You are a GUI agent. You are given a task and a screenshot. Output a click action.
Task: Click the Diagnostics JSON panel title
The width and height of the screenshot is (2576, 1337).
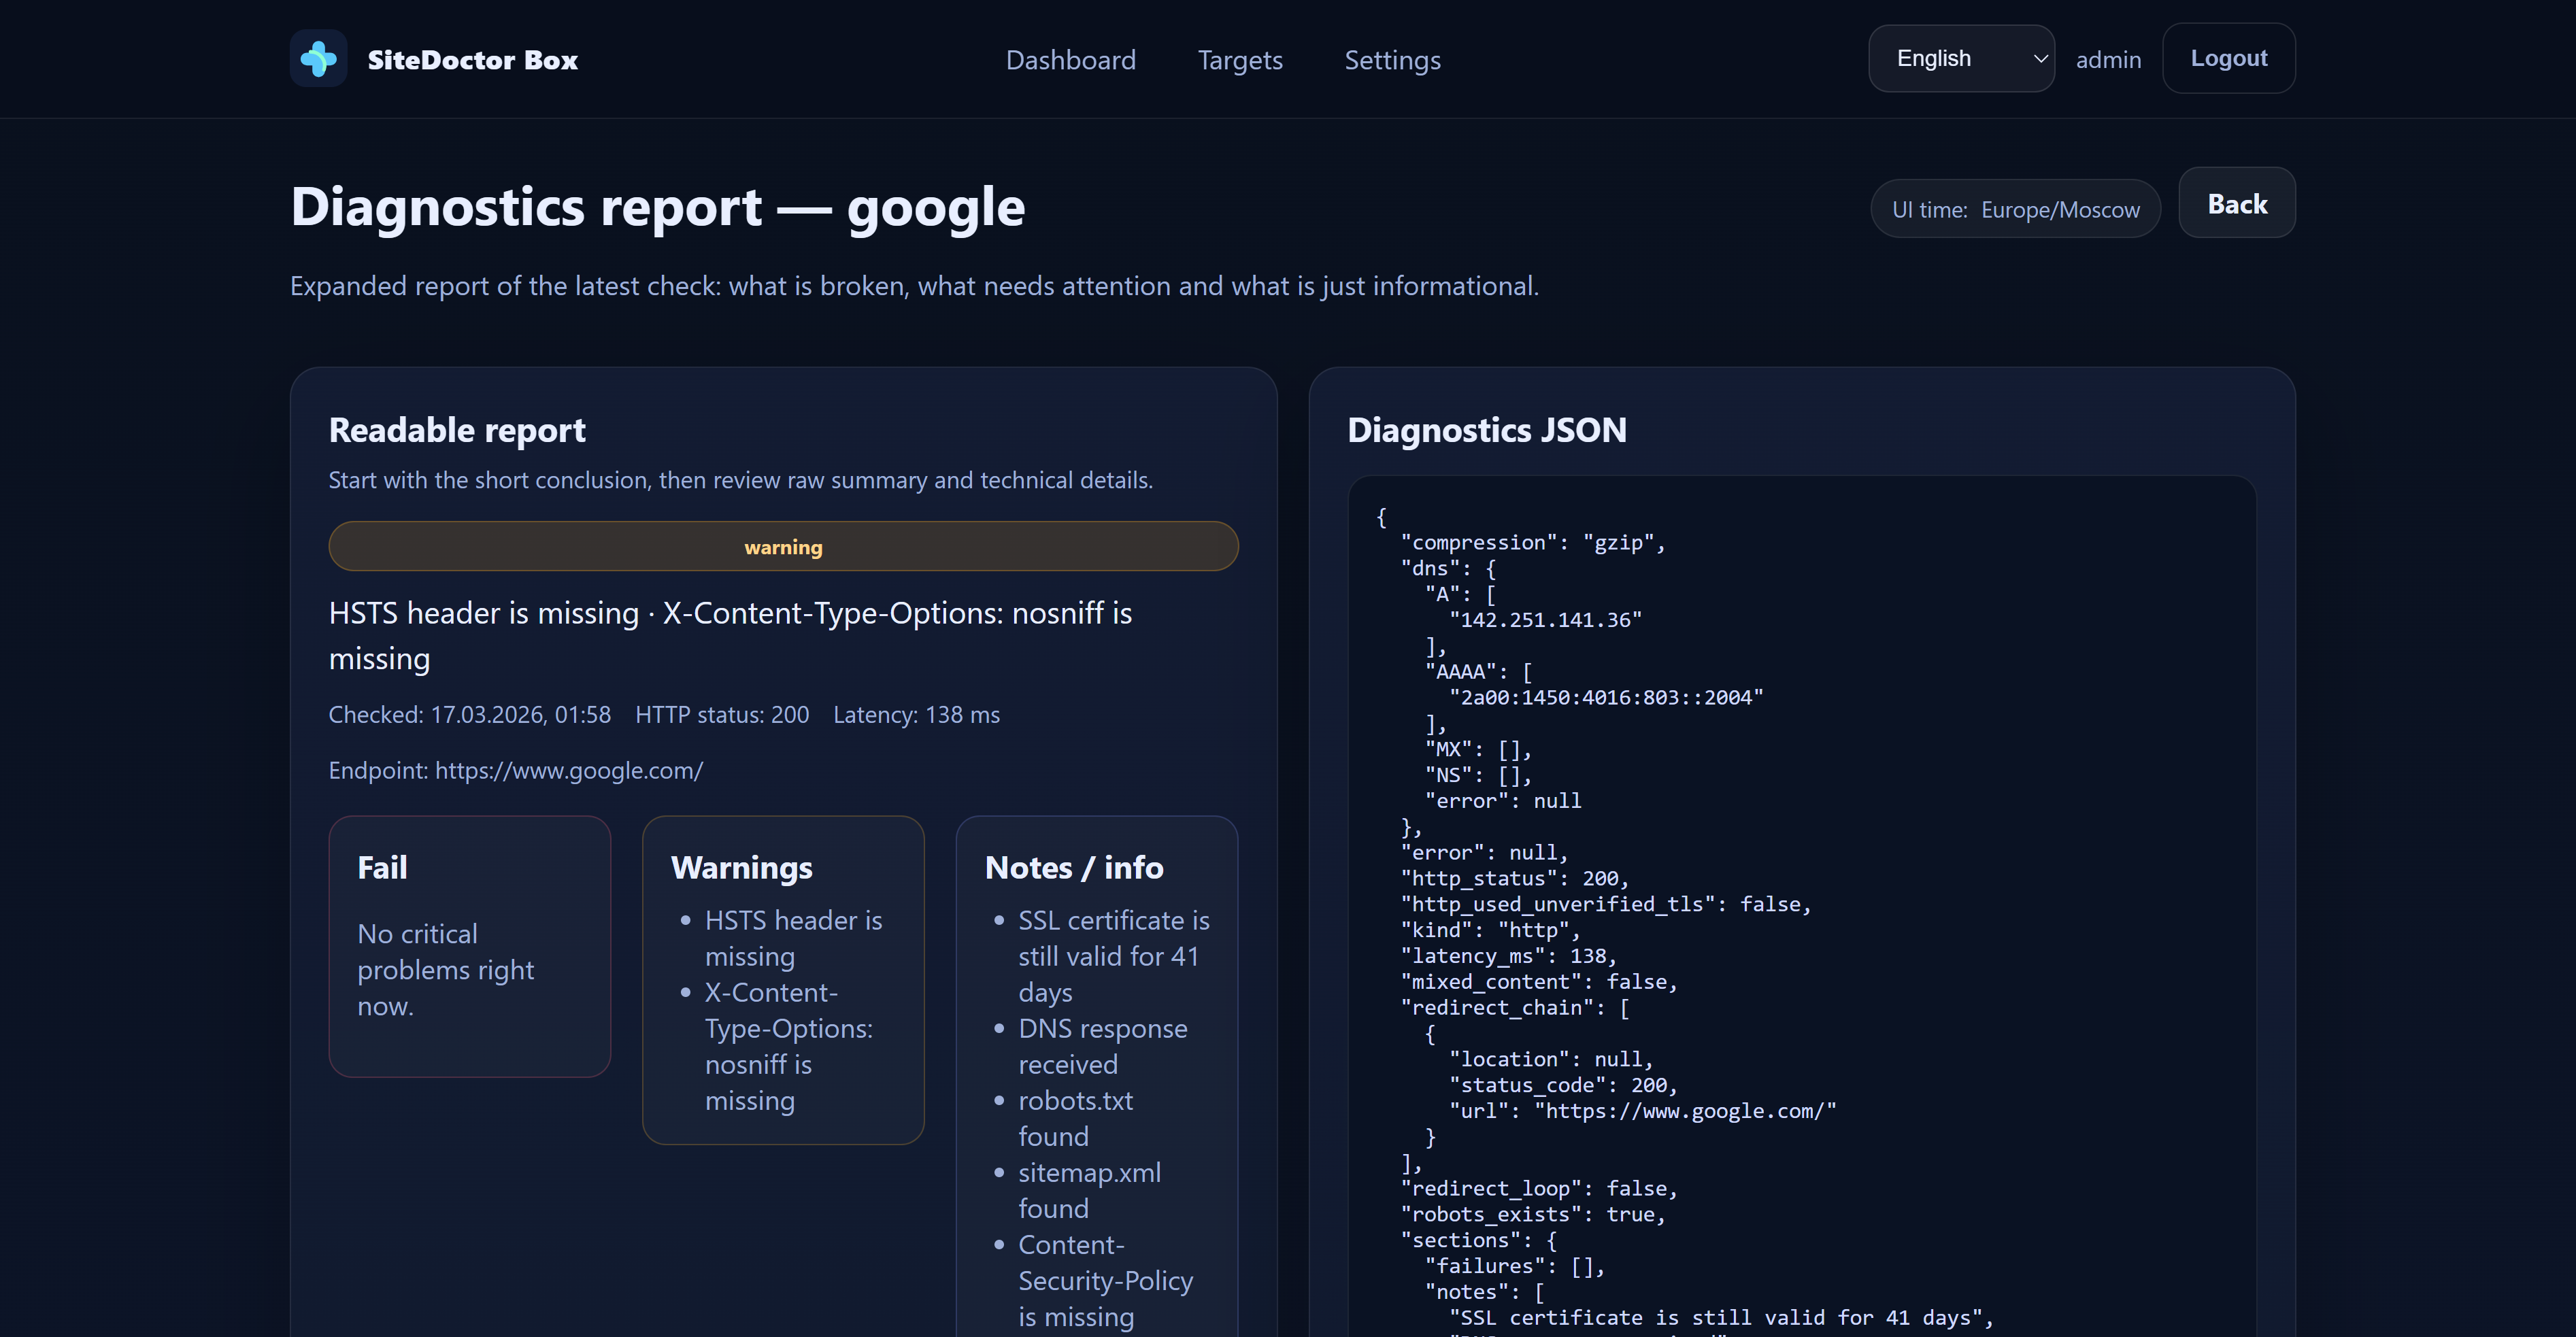[1486, 430]
